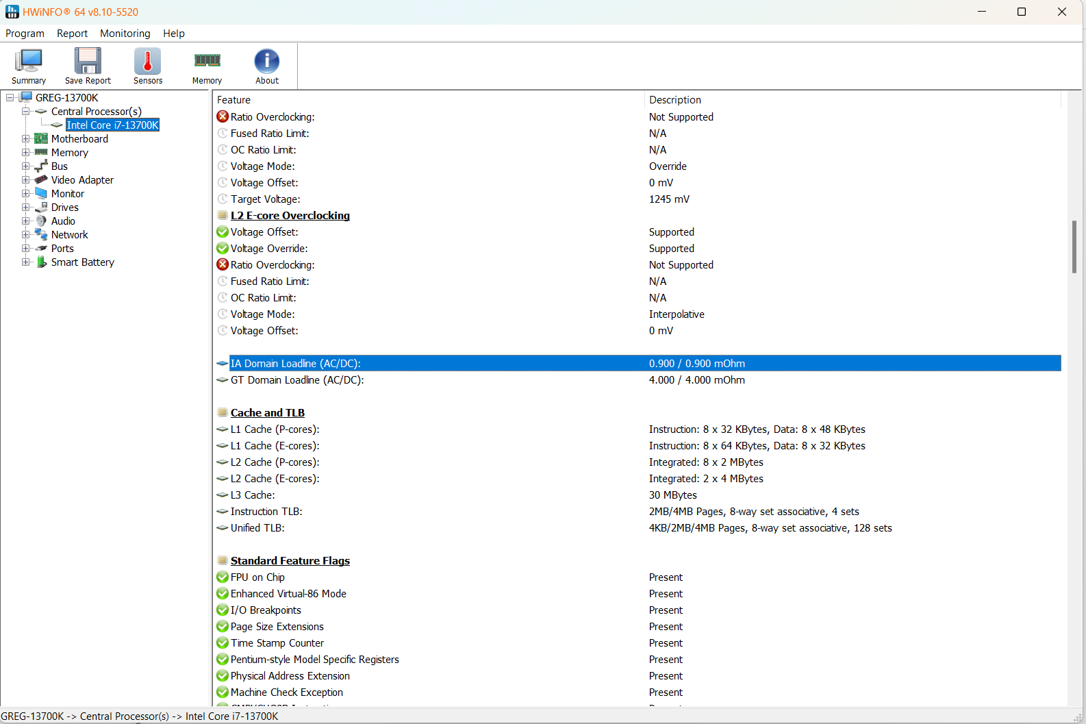1086x724 pixels.
Task: Expand the Bus tree node
Action: [25, 166]
